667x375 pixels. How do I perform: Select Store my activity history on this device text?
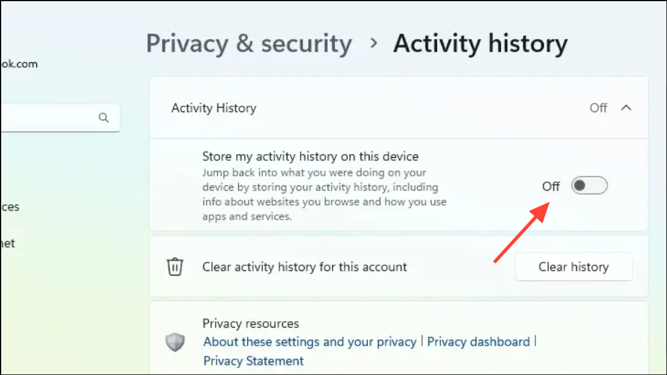pyautogui.click(x=310, y=156)
